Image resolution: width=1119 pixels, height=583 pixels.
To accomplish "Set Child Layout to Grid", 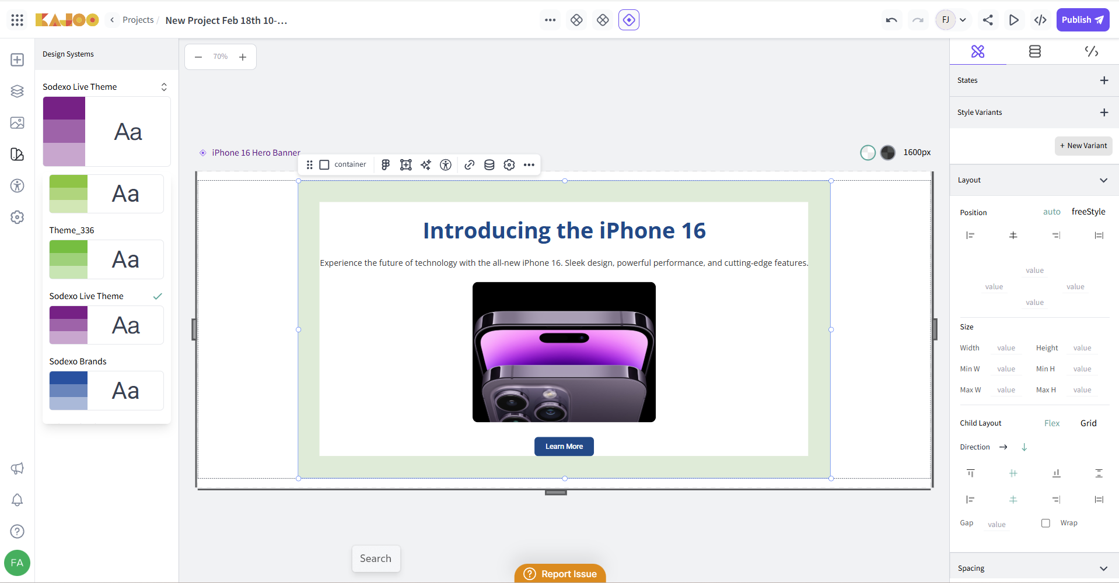I will point(1089,423).
